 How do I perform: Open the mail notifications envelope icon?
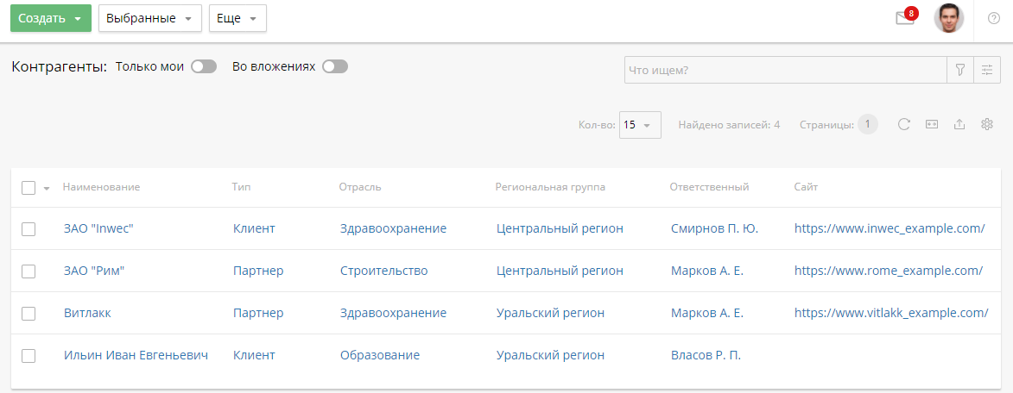(904, 19)
